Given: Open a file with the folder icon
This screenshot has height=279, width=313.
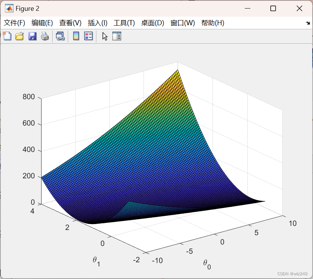Looking at the screenshot, I should pyautogui.click(x=20, y=36).
